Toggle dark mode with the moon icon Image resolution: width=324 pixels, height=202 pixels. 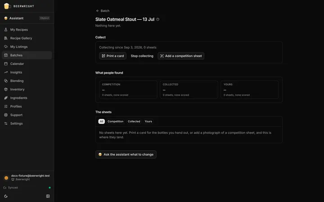(6, 196)
